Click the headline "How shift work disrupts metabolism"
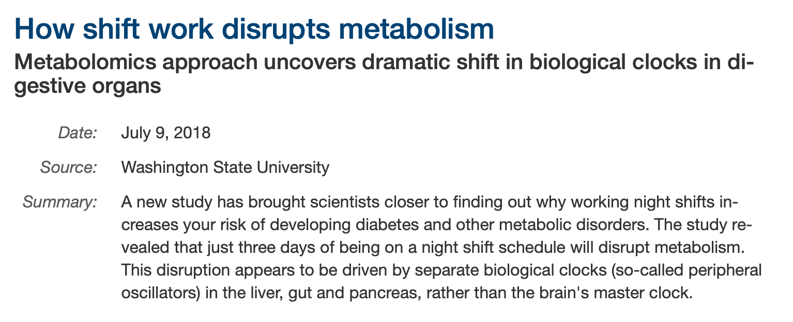793x322 pixels. [x=255, y=30]
